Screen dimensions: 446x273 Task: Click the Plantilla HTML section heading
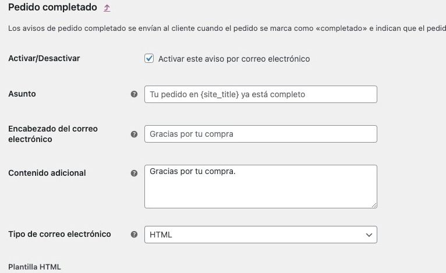point(35,267)
